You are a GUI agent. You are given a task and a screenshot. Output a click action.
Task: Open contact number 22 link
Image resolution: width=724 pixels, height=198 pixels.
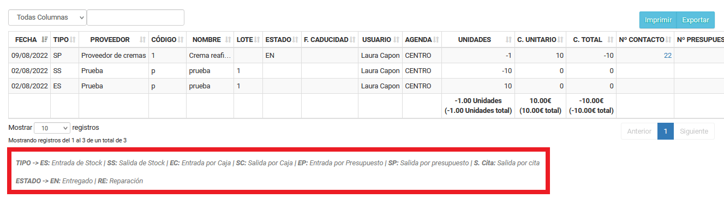pyautogui.click(x=667, y=56)
